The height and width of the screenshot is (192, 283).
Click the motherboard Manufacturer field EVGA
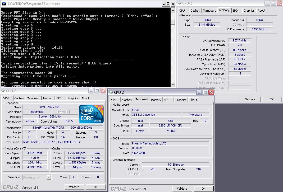click(170, 110)
